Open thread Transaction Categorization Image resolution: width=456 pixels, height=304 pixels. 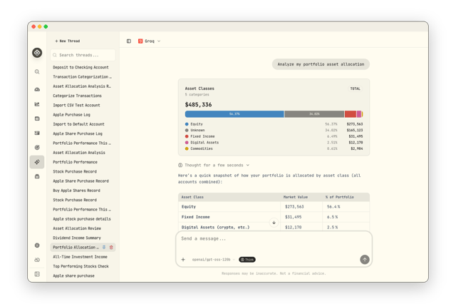coord(82,77)
